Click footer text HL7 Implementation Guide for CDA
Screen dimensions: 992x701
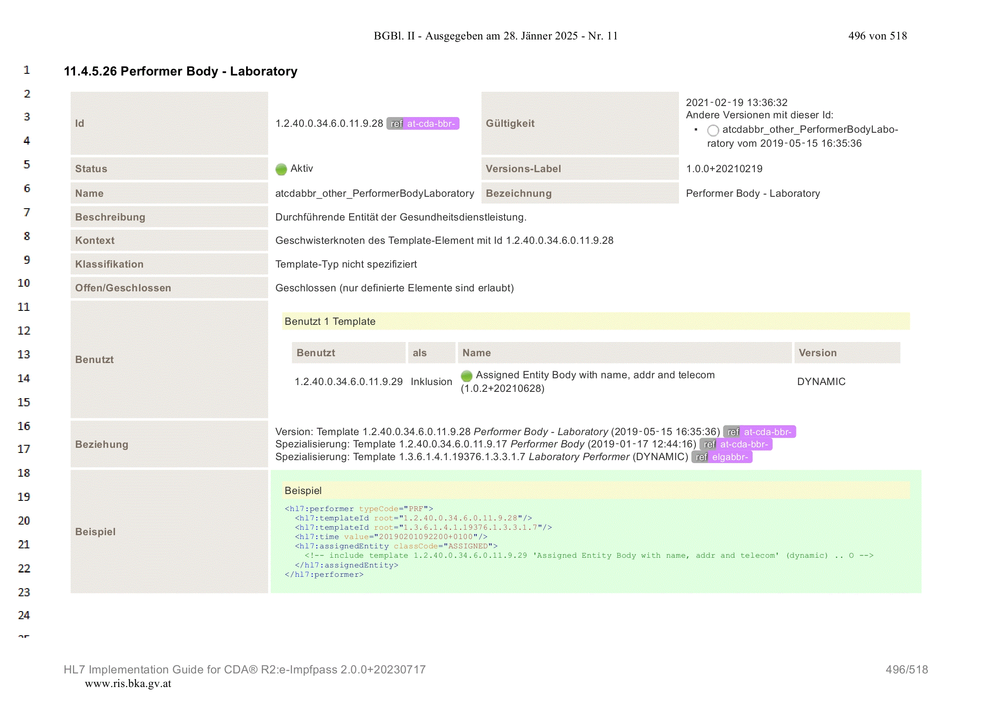click(244, 670)
